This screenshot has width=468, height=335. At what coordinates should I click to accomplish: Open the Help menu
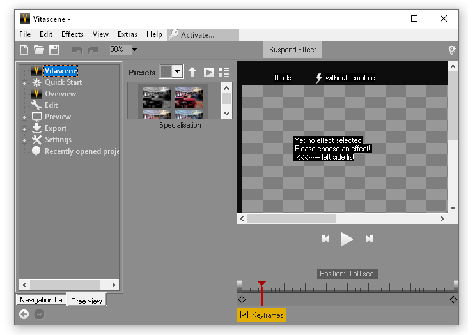(x=154, y=34)
